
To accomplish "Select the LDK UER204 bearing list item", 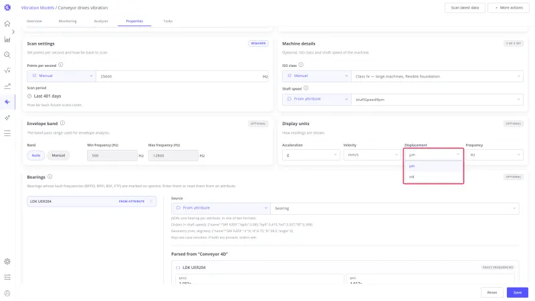I will 92,201.
